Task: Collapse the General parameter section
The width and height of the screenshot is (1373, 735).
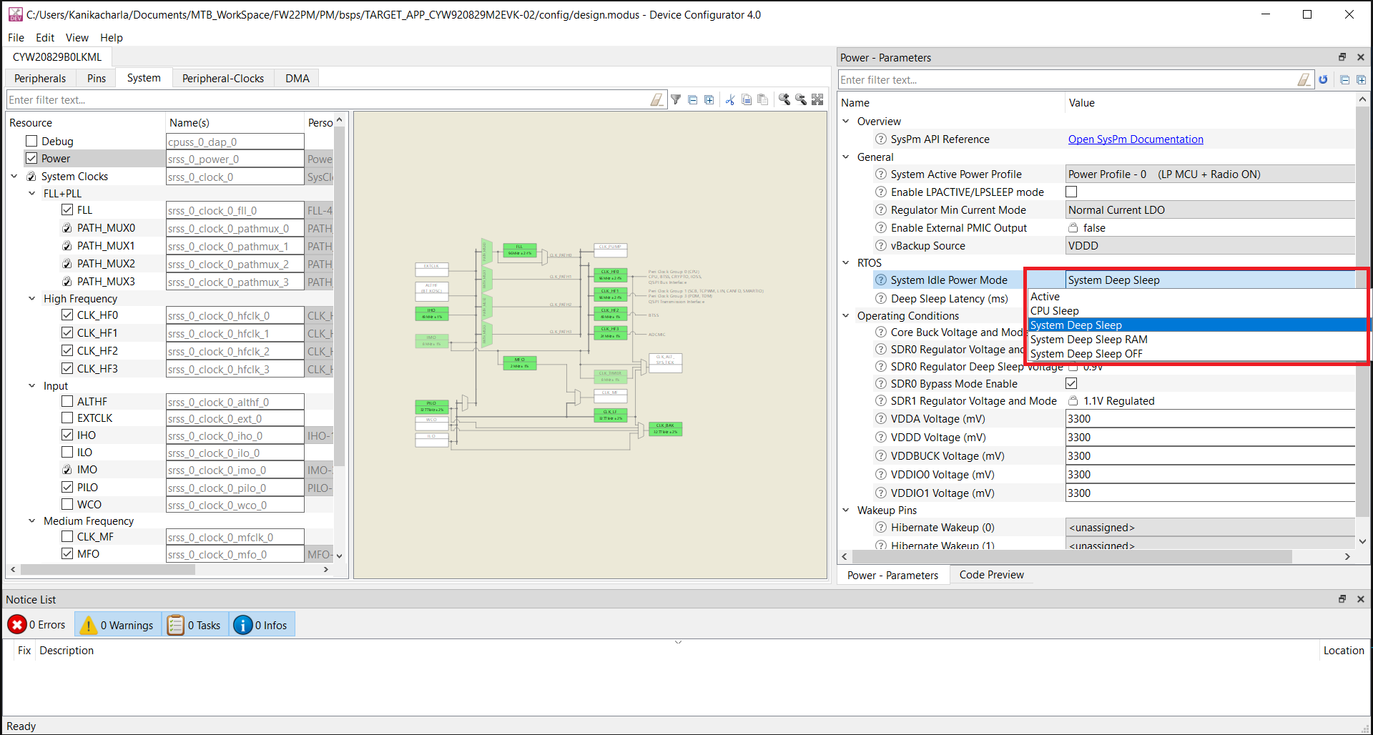Action: coord(846,157)
